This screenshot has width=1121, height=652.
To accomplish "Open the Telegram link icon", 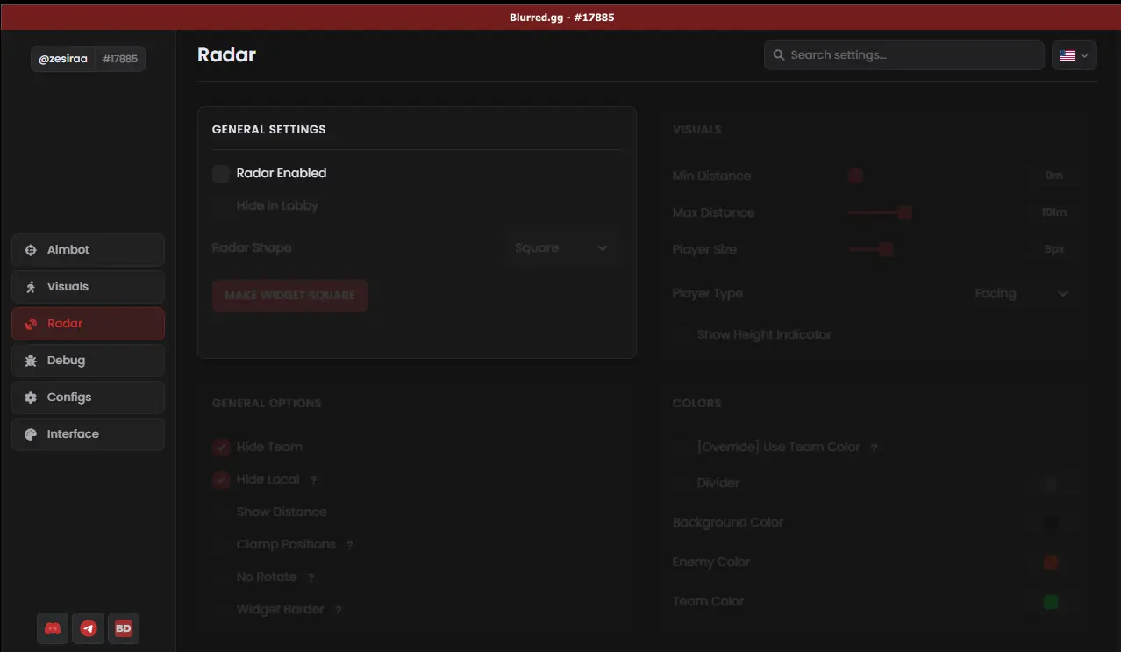I will pos(88,628).
